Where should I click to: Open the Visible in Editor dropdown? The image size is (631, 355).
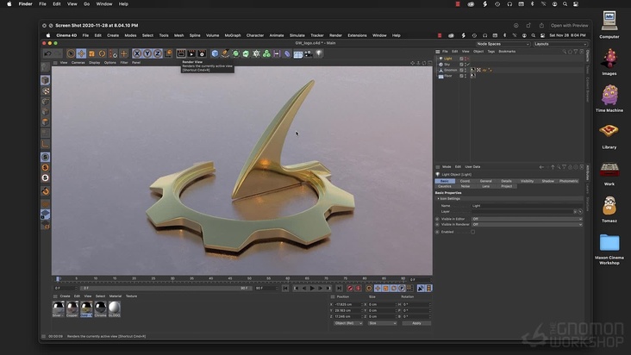(x=526, y=219)
